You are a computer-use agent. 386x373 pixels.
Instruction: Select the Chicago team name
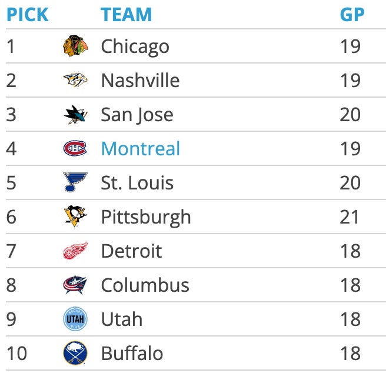point(135,46)
